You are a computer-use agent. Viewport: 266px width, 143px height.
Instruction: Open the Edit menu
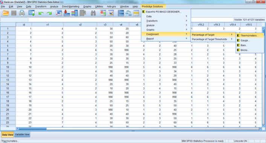click(11, 6)
